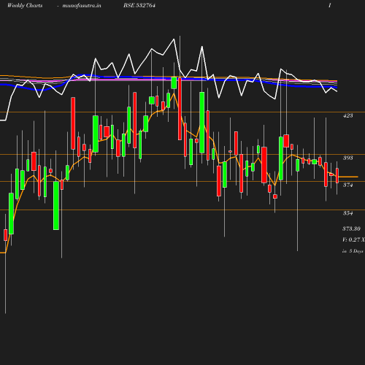
Task: Click the 'BSE 532764' symbol text
Action: (x=139, y=5)
